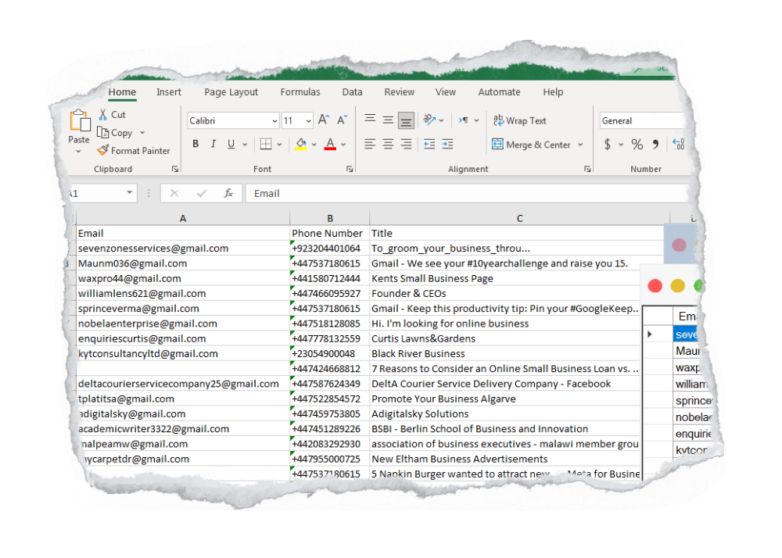Expand Borders dropdown arrow

tap(279, 145)
